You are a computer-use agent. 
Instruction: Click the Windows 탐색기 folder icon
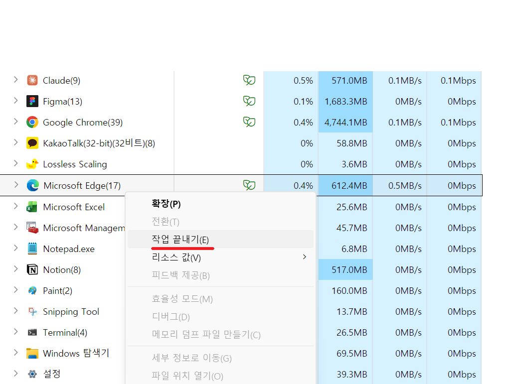(32, 354)
